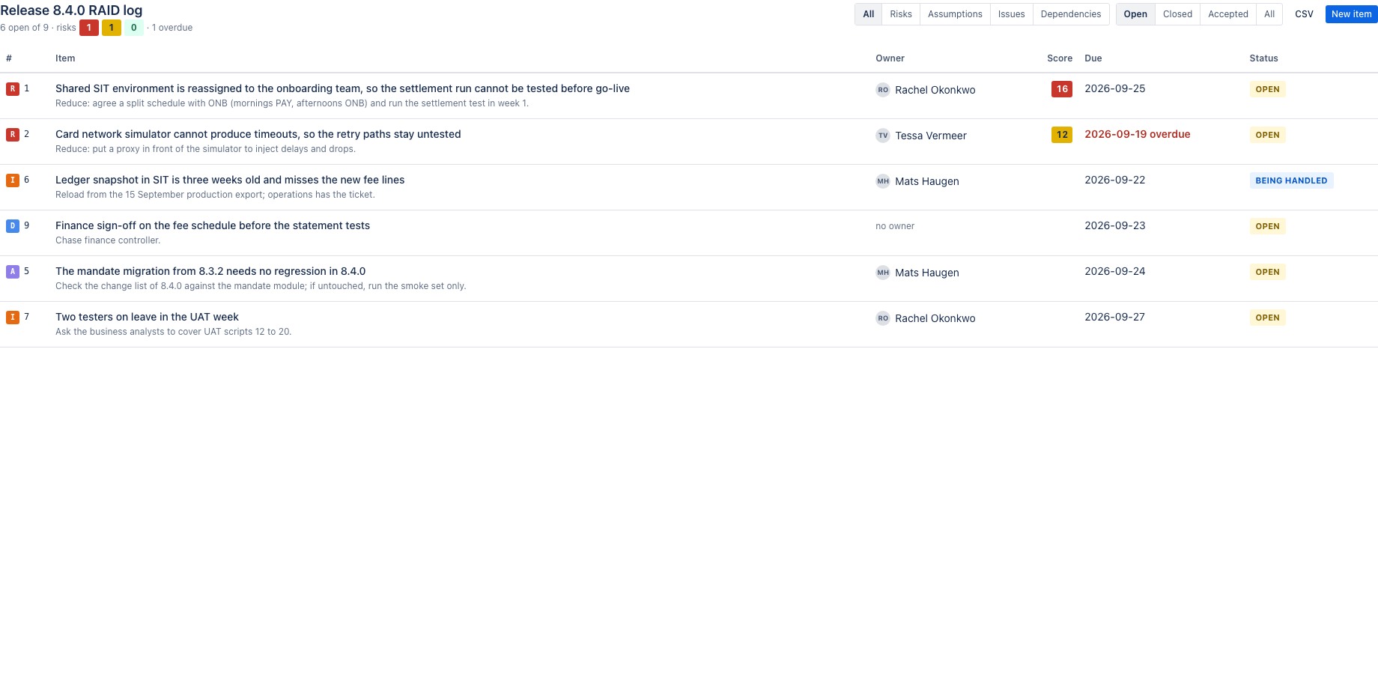This screenshot has height=674, width=1378.
Task: Click Rachel Okonkwo's avatar on the Two testers row
Action: pyautogui.click(x=883, y=318)
